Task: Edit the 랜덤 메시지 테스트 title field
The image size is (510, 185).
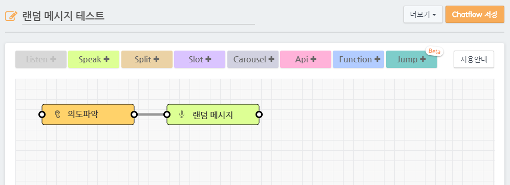Action: pos(139,16)
